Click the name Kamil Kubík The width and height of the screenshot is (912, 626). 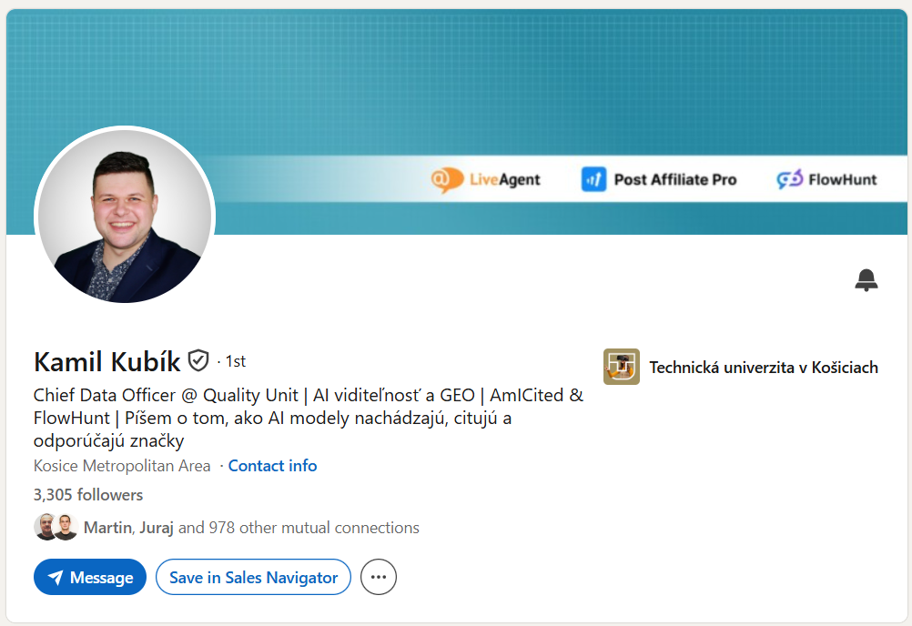(107, 361)
